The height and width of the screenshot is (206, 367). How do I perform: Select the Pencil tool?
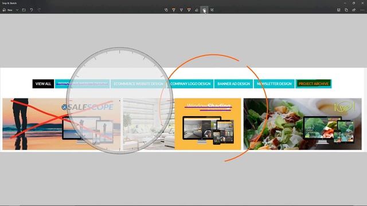pyautogui.click(x=181, y=10)
